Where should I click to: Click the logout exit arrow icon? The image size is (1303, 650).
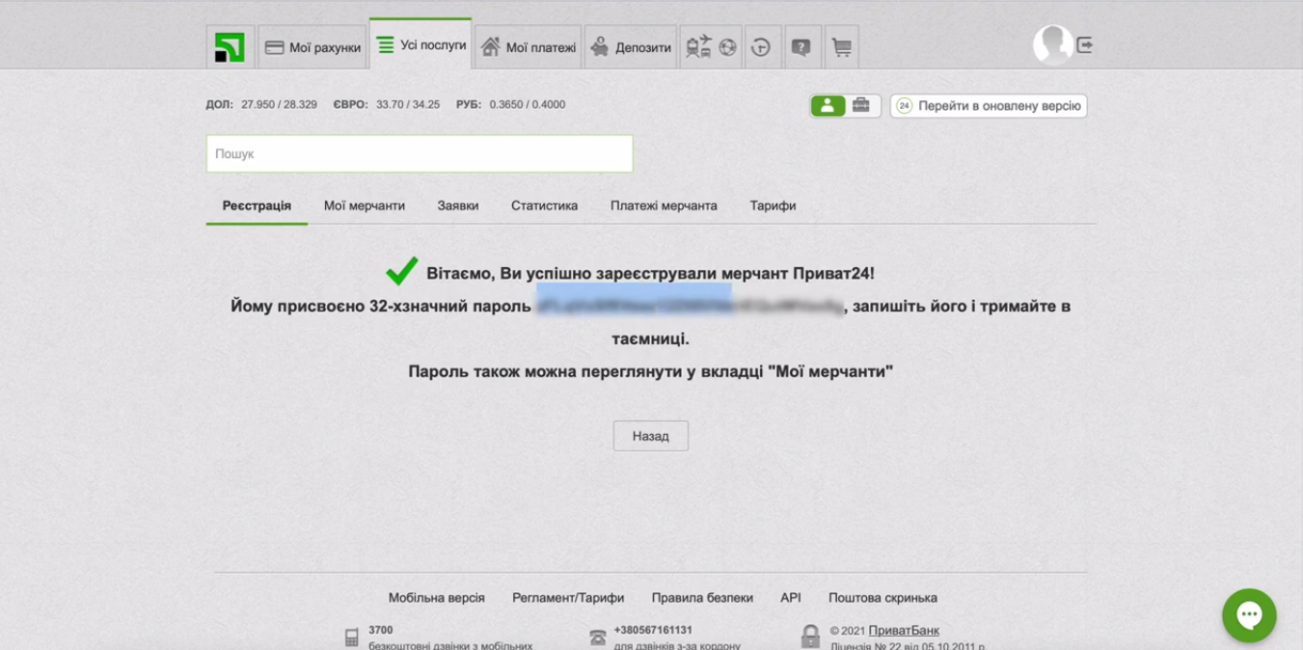[1085, 44]
